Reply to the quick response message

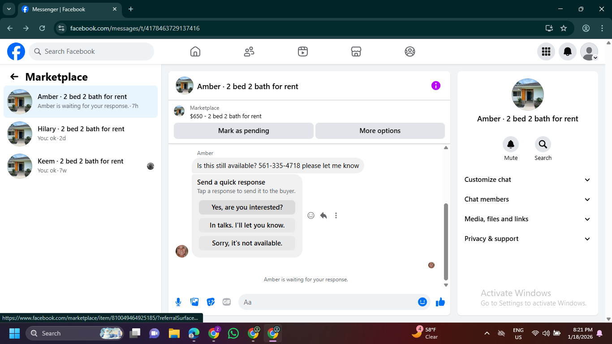[323, 215]
